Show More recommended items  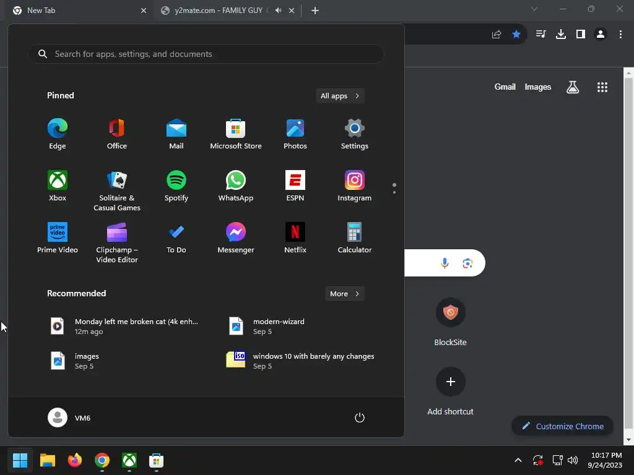pyautogui.click(x=344, y=294)
